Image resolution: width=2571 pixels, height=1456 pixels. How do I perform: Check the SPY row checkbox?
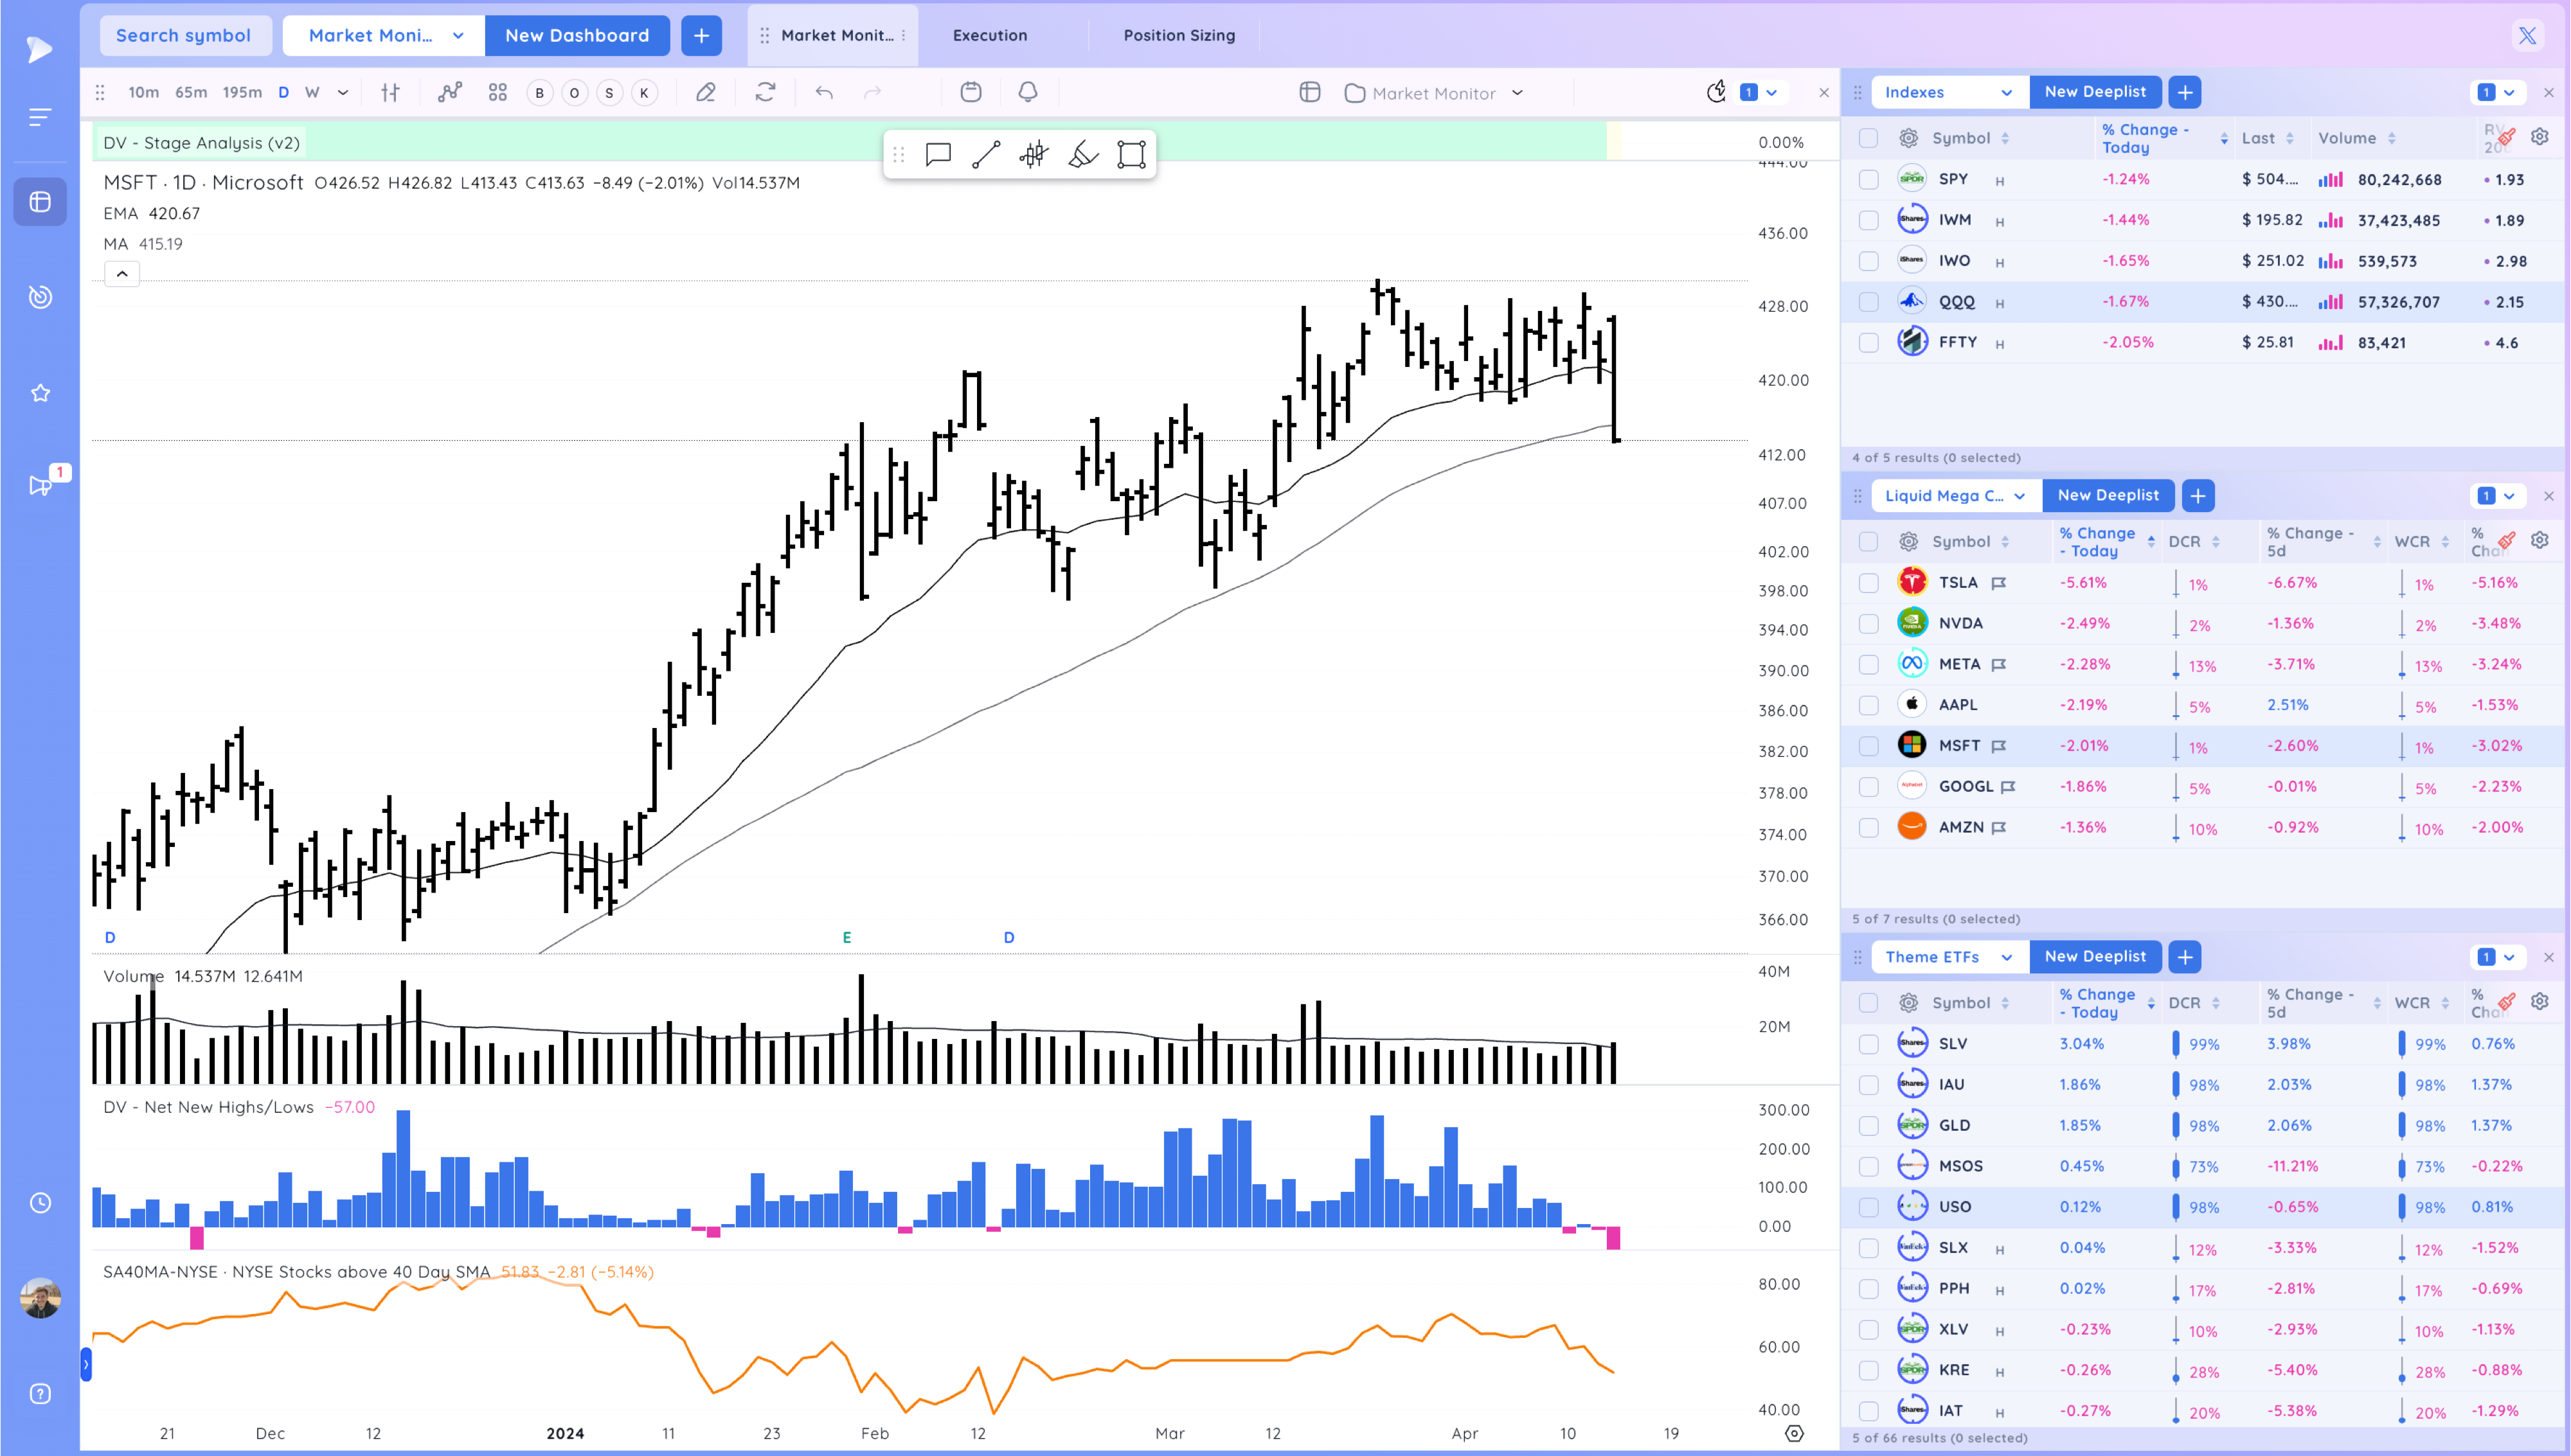(1868, 180)
